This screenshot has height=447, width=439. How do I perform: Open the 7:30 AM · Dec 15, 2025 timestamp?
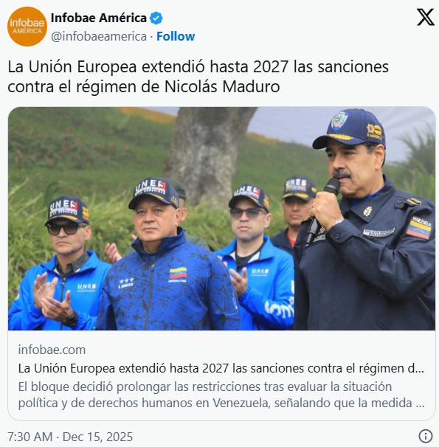point(70,437)
